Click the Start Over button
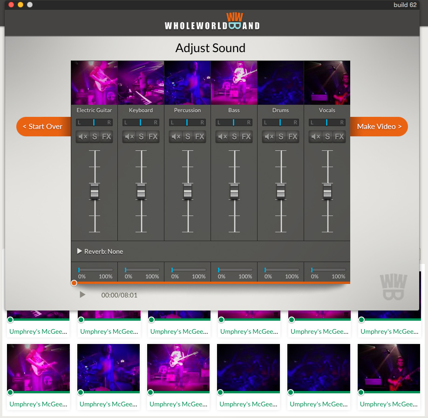 43,127
